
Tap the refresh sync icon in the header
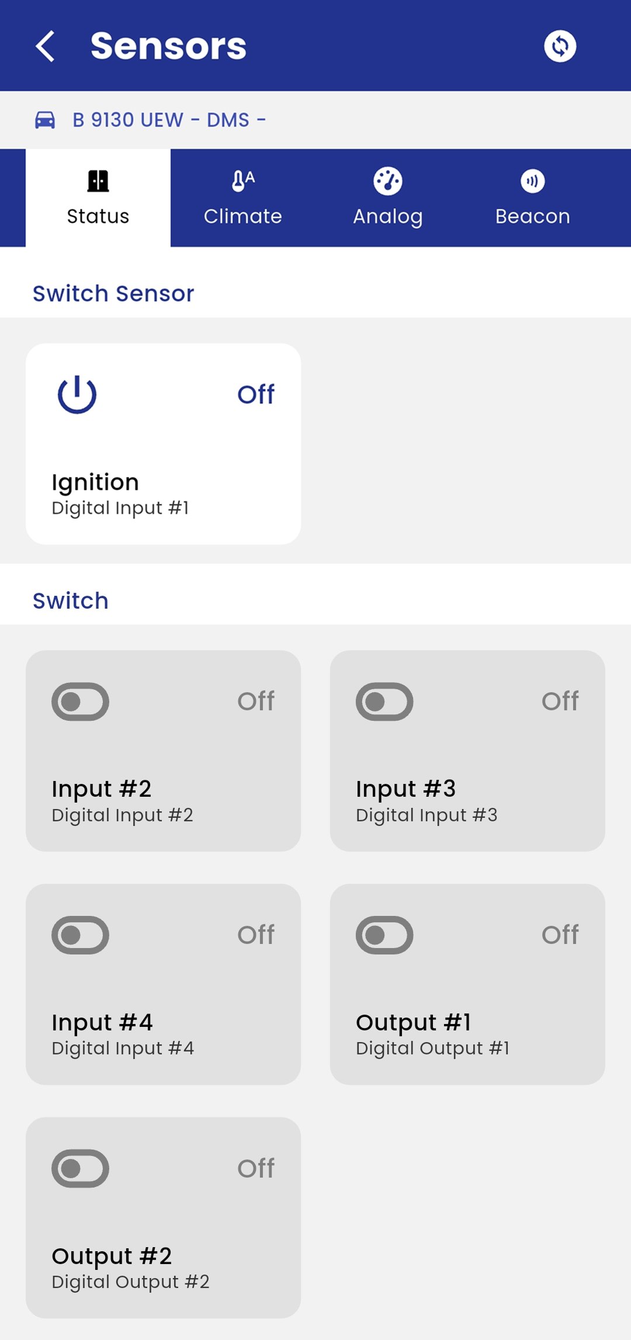pos(560,46)
